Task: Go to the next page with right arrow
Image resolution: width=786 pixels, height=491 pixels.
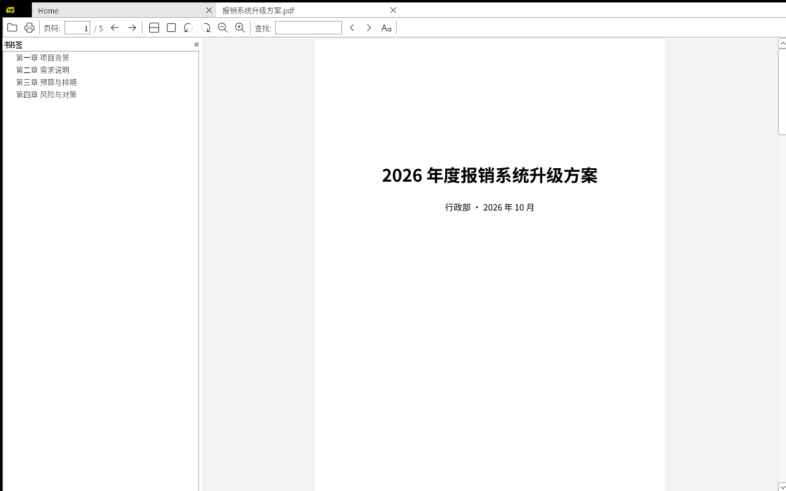Action: [x=132, y=28]
